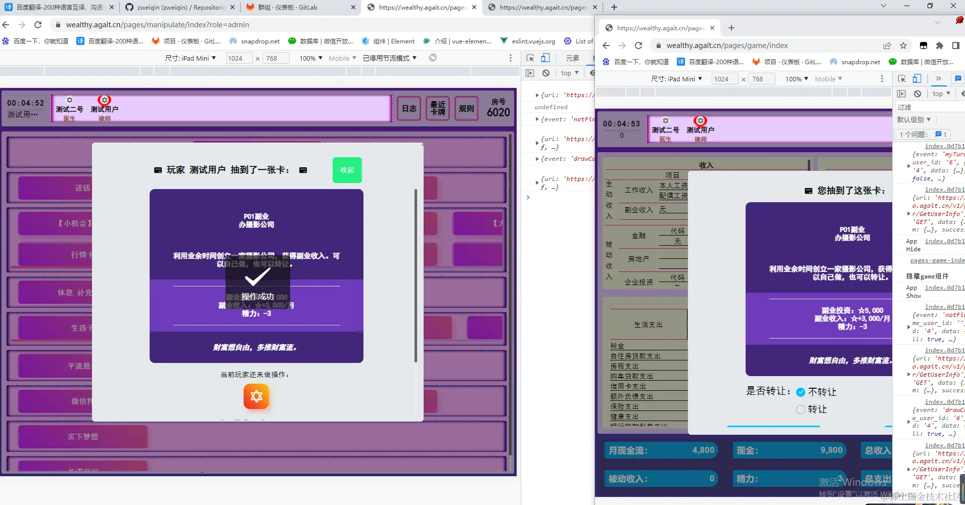
Task: Reload the game page in the right browser window
Action: pos(638,45)
